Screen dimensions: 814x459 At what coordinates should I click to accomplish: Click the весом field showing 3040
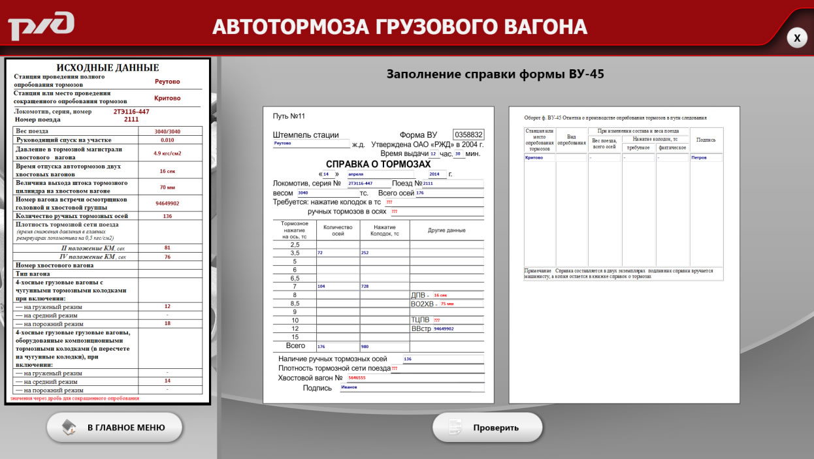pyautogui.click(x=328, y=193)
